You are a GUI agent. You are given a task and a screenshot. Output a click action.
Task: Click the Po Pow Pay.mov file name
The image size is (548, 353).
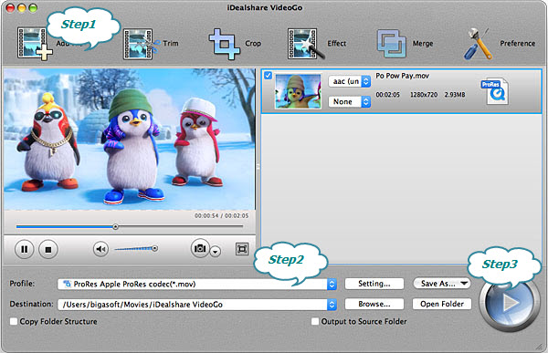click(402, 76)
